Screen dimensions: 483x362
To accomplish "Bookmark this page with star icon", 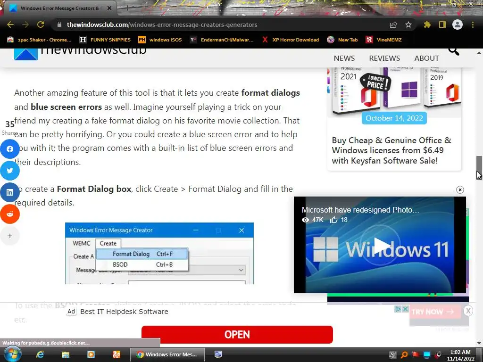I will click(x=408, y=25).
